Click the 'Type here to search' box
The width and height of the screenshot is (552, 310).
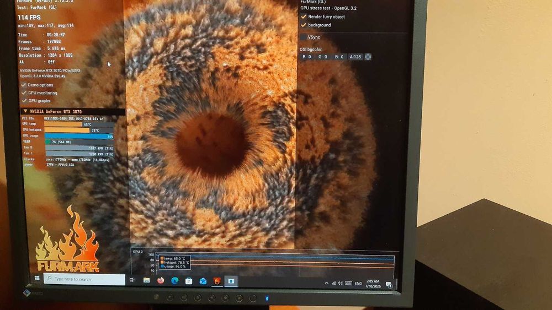[84, 279]
